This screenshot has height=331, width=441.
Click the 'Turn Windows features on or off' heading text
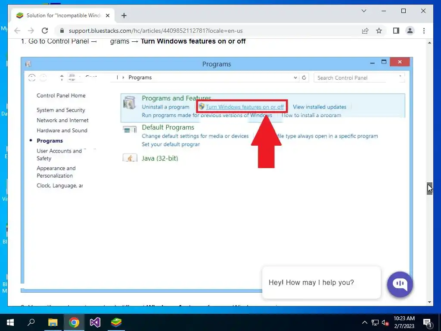pyautogui.click(x=193, y=41)
